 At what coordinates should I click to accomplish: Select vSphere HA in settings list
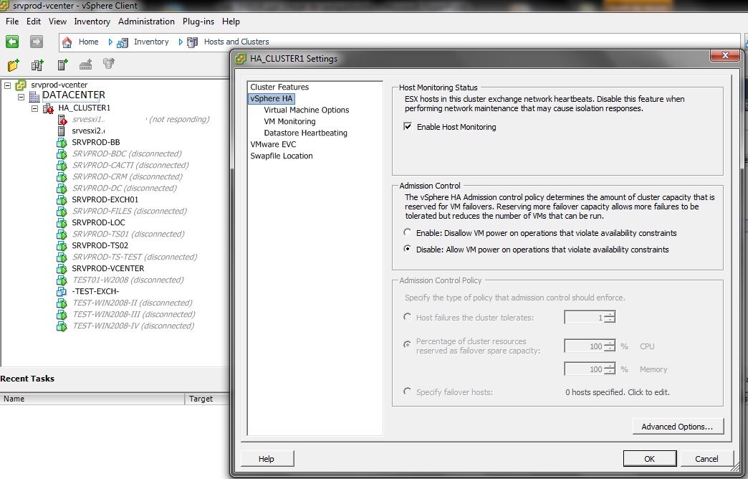[x=272, y=98]
